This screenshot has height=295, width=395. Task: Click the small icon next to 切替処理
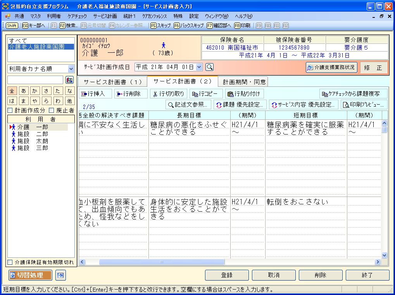61,276
